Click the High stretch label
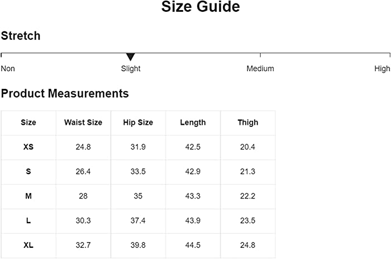 pyautogui.click(x=382, y=68)
